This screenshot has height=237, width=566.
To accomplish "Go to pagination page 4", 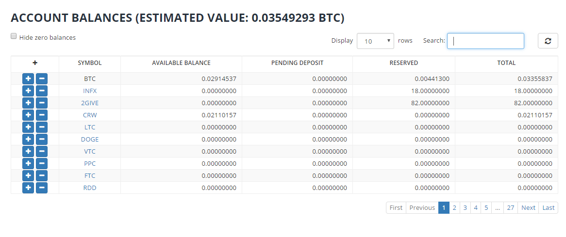I will click(x=476, y=208).
